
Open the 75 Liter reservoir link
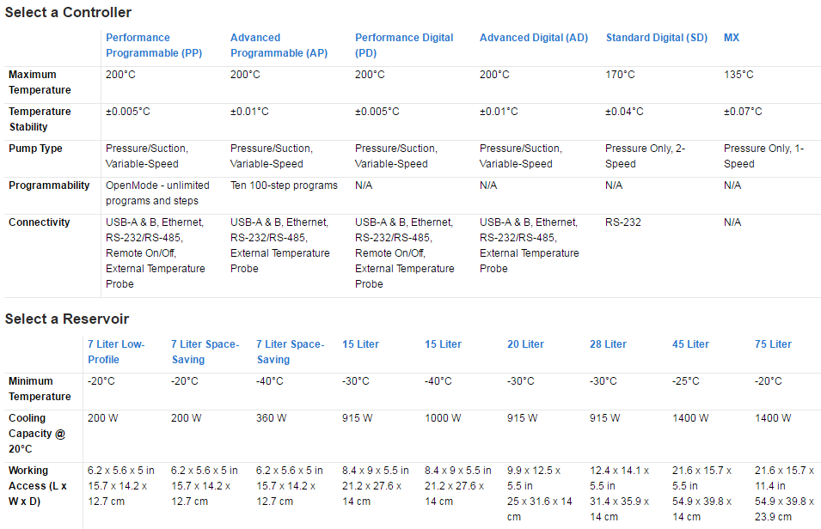pyautogui.click(x=773, y=344)
